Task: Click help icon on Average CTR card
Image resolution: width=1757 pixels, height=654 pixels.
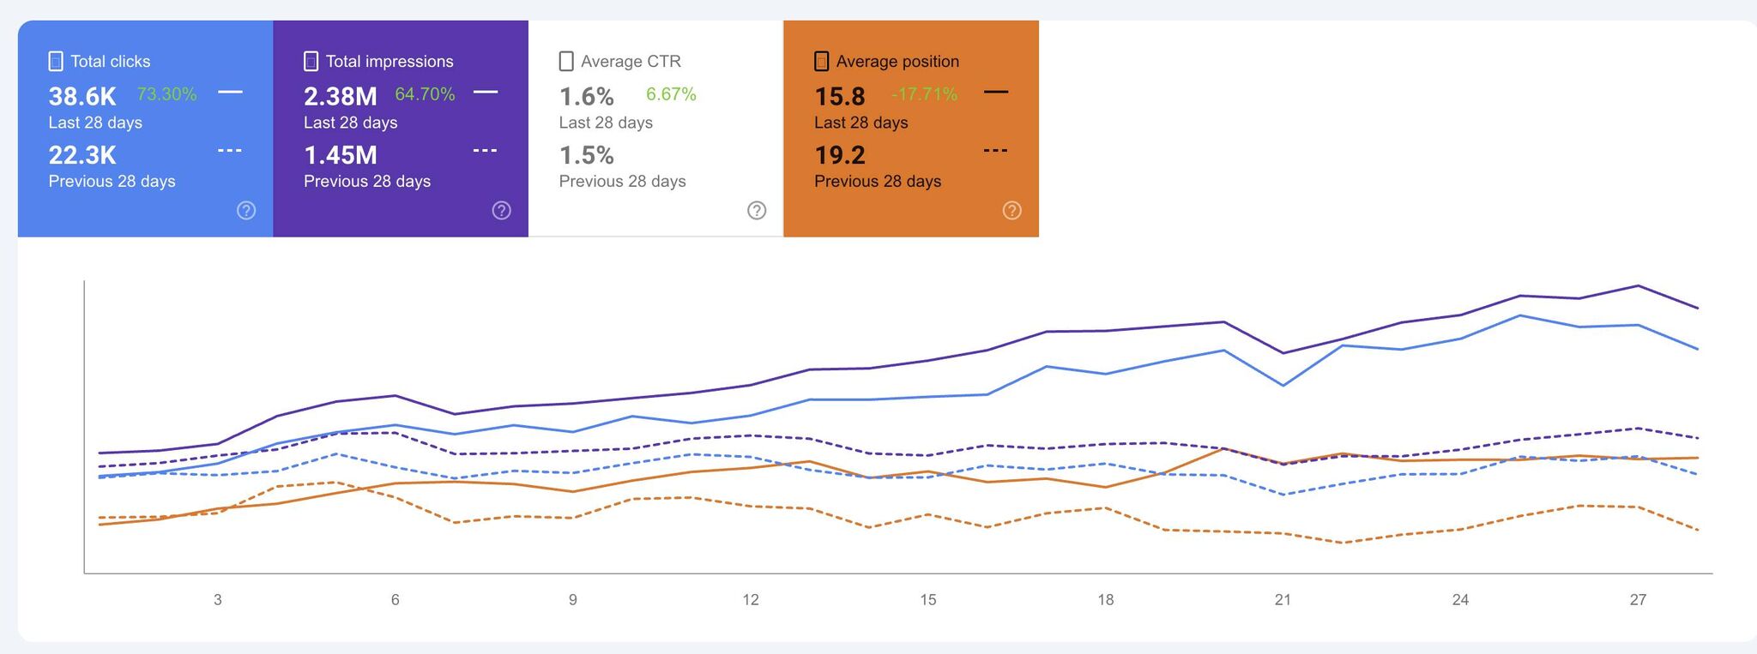Action: [757, 210]
